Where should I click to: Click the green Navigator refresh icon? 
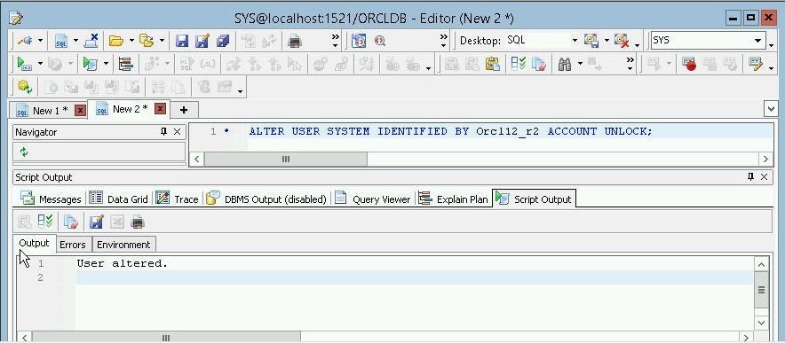coord(23,152)
